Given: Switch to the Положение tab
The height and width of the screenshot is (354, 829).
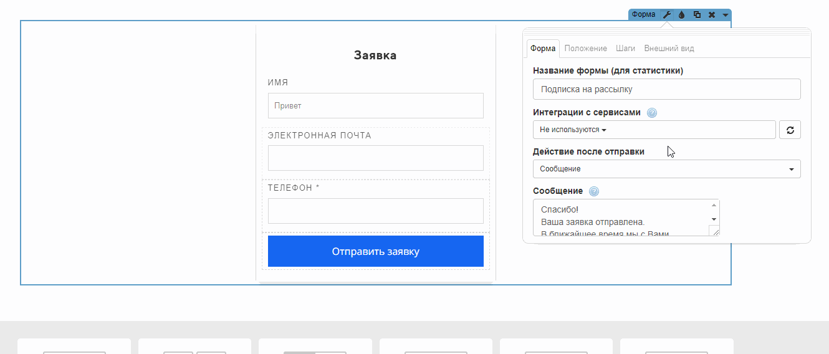Looking at the screenshot, I should coord(585,49).
